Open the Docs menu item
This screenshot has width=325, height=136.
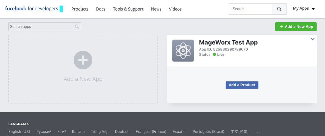101,9
